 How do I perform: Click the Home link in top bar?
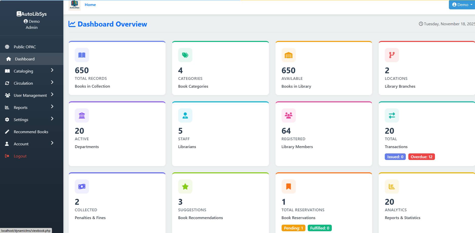click(x=90, y=5)
